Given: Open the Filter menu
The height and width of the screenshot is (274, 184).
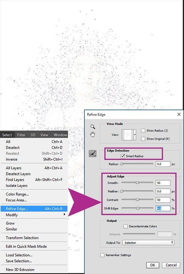Looking at the screenshot, I should (21, 135).
